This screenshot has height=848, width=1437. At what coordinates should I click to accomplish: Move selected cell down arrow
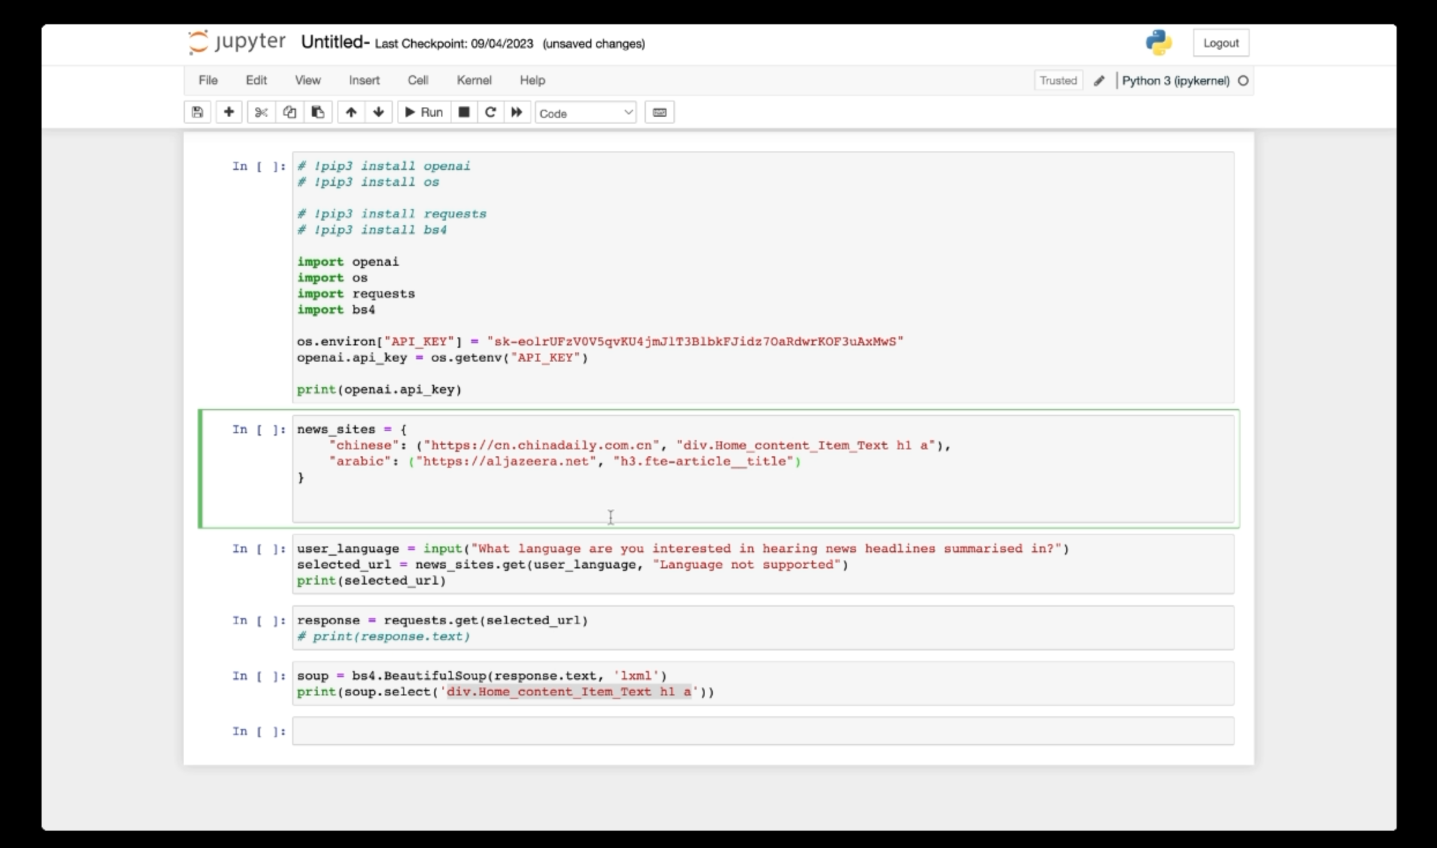(x=378, y=112)
